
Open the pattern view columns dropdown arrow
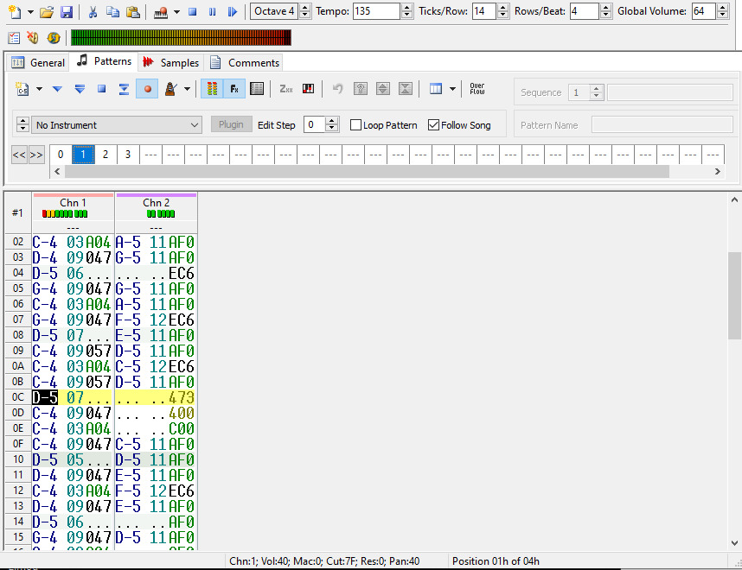pyautogui.click(x=454, y=89)
